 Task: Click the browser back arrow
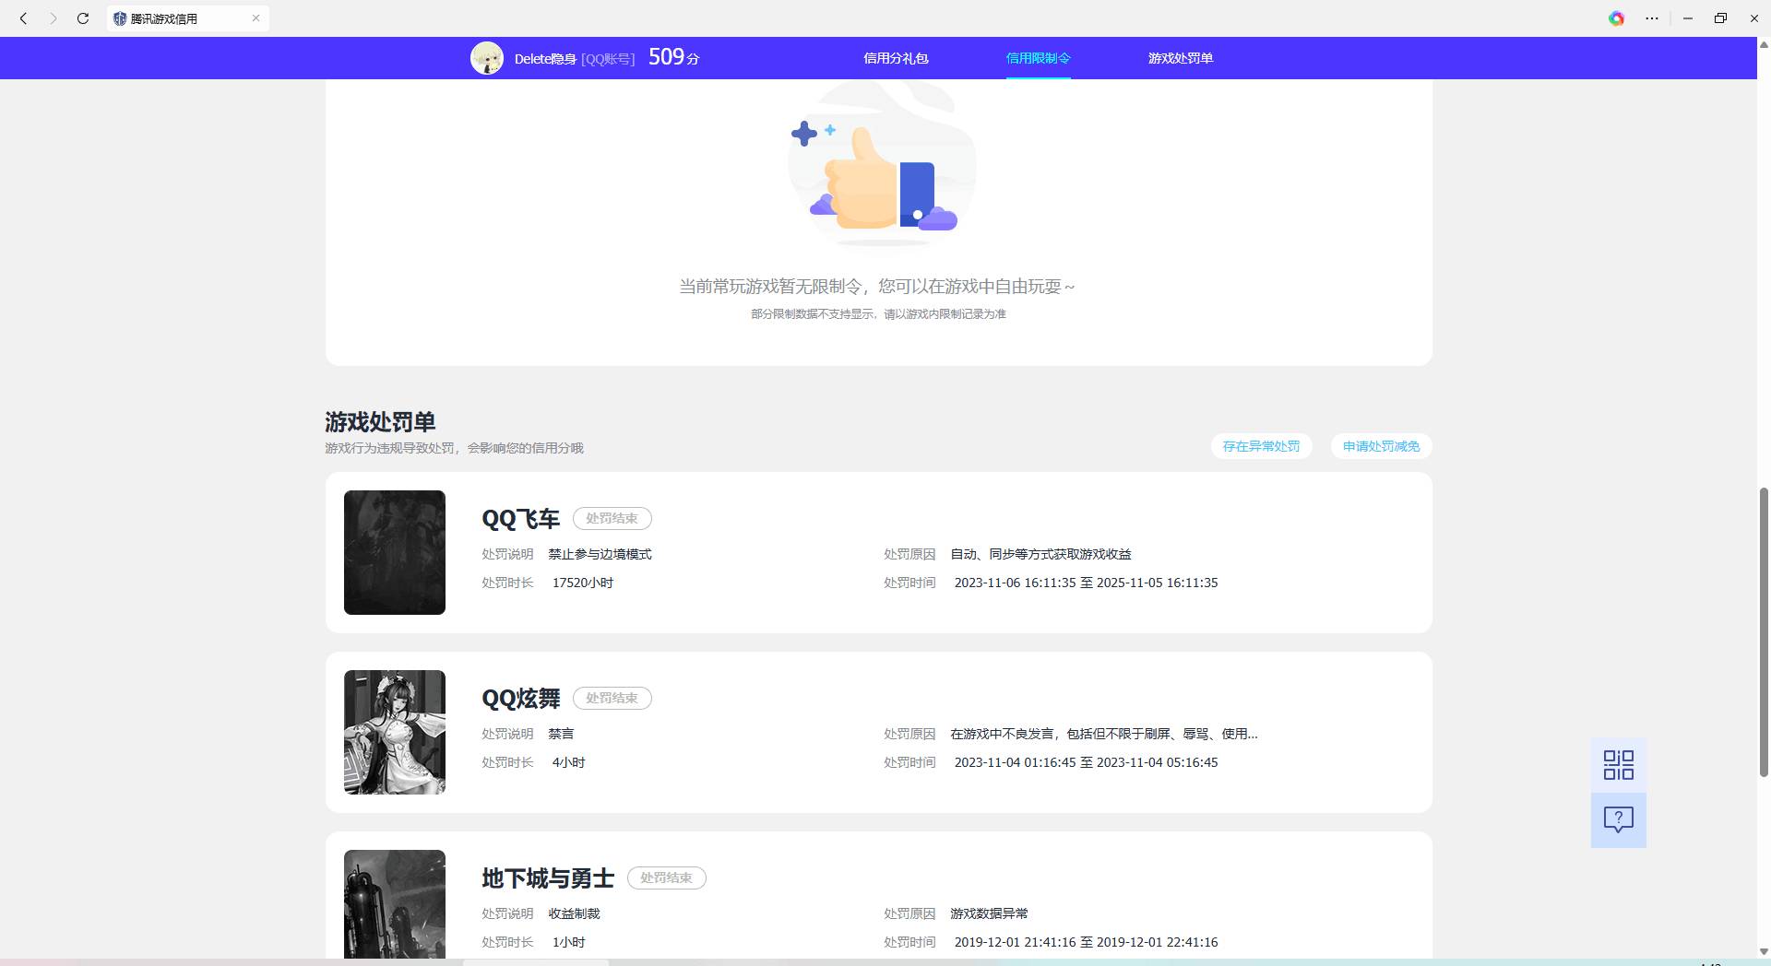(24, 18)
